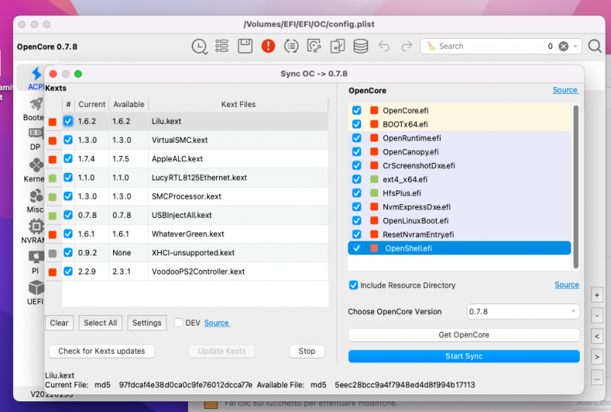611x412 pixels.
Task: Select the OpenShell.efi row in list
Action: tap(458, 248)
